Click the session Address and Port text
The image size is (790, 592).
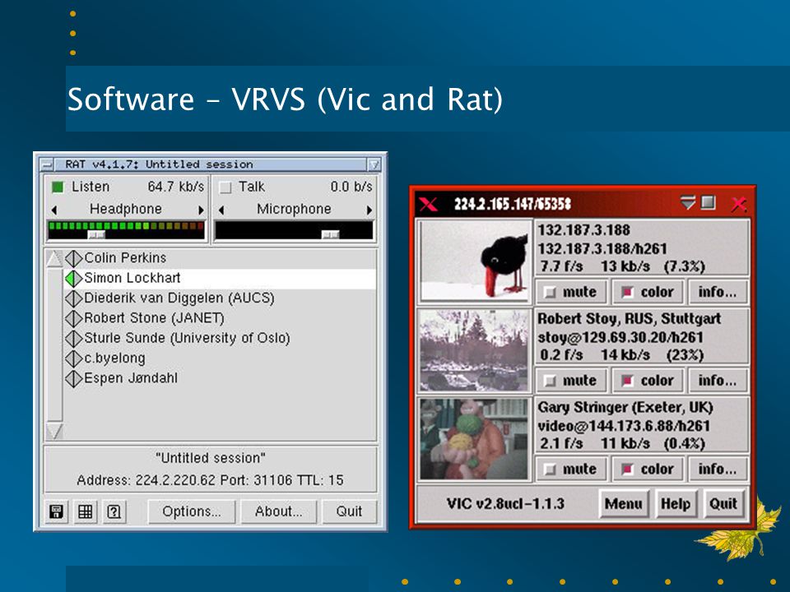[x=210, y=480]
